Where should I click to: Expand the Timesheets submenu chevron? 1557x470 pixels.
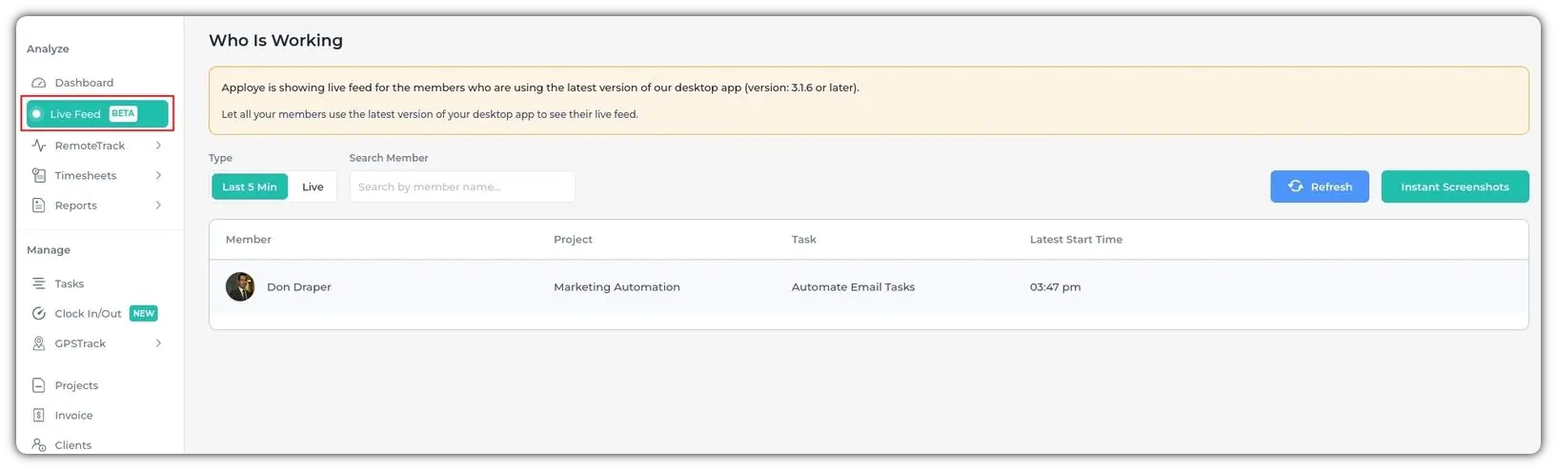(x=158, y=176)
